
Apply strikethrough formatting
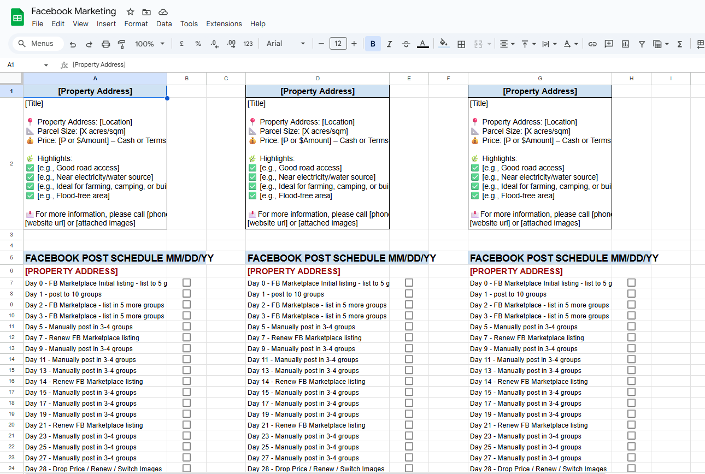click(406, 44)
